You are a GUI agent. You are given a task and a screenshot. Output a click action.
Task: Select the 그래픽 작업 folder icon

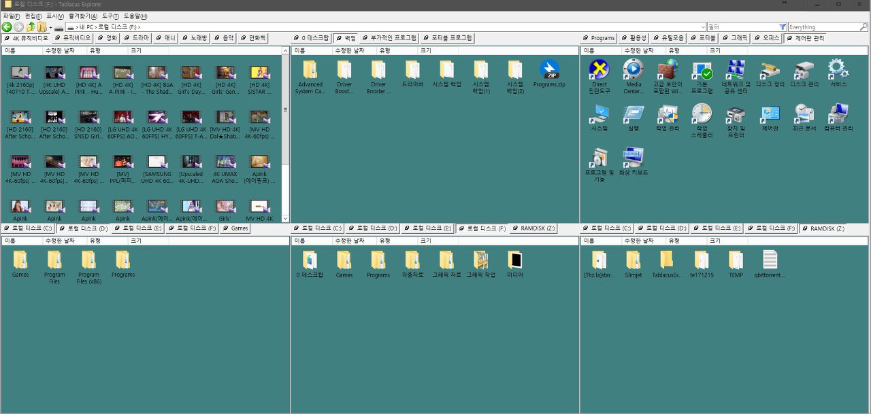pyautogui.click(x=480, y=260)
